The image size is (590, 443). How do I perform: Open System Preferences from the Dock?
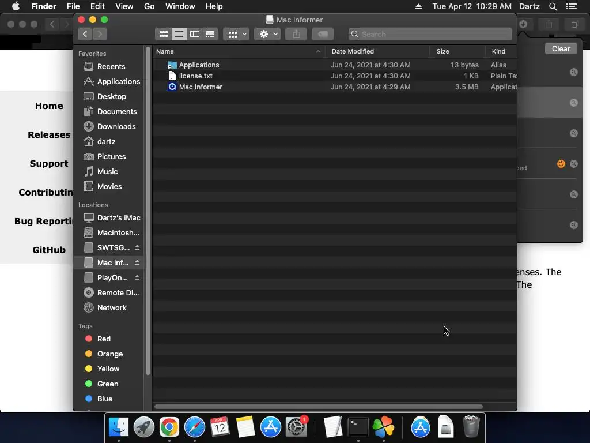tap(296, 427)
